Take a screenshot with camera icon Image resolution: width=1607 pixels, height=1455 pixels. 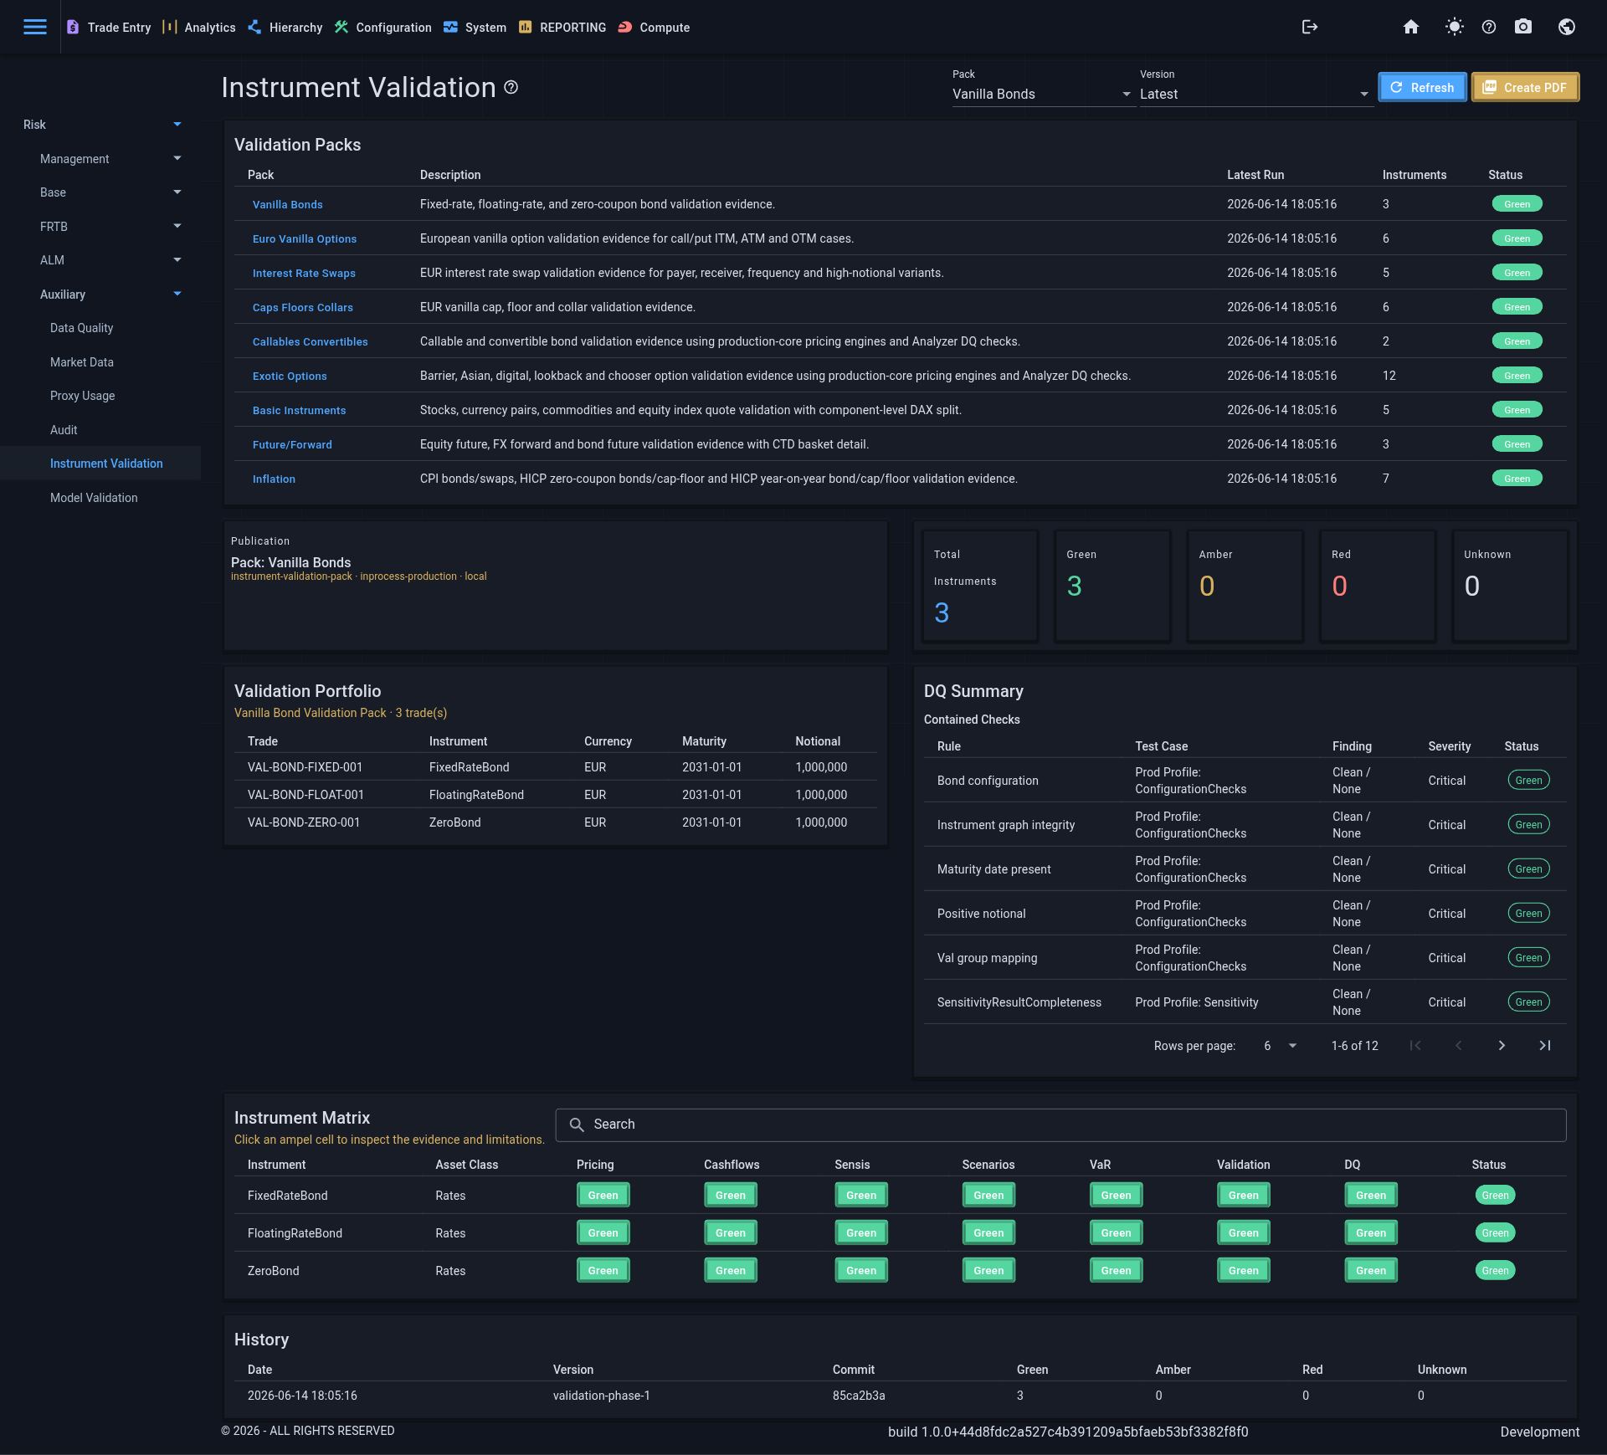[x=1523, y=27]
